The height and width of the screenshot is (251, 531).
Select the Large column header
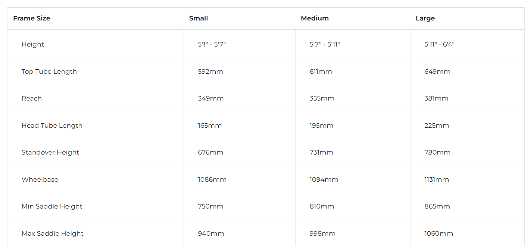point(425,18)
